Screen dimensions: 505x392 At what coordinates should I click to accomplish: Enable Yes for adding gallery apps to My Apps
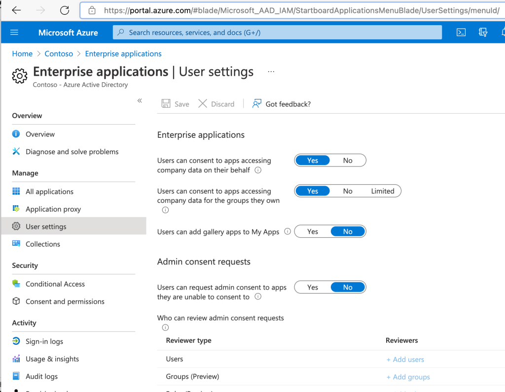313,231
